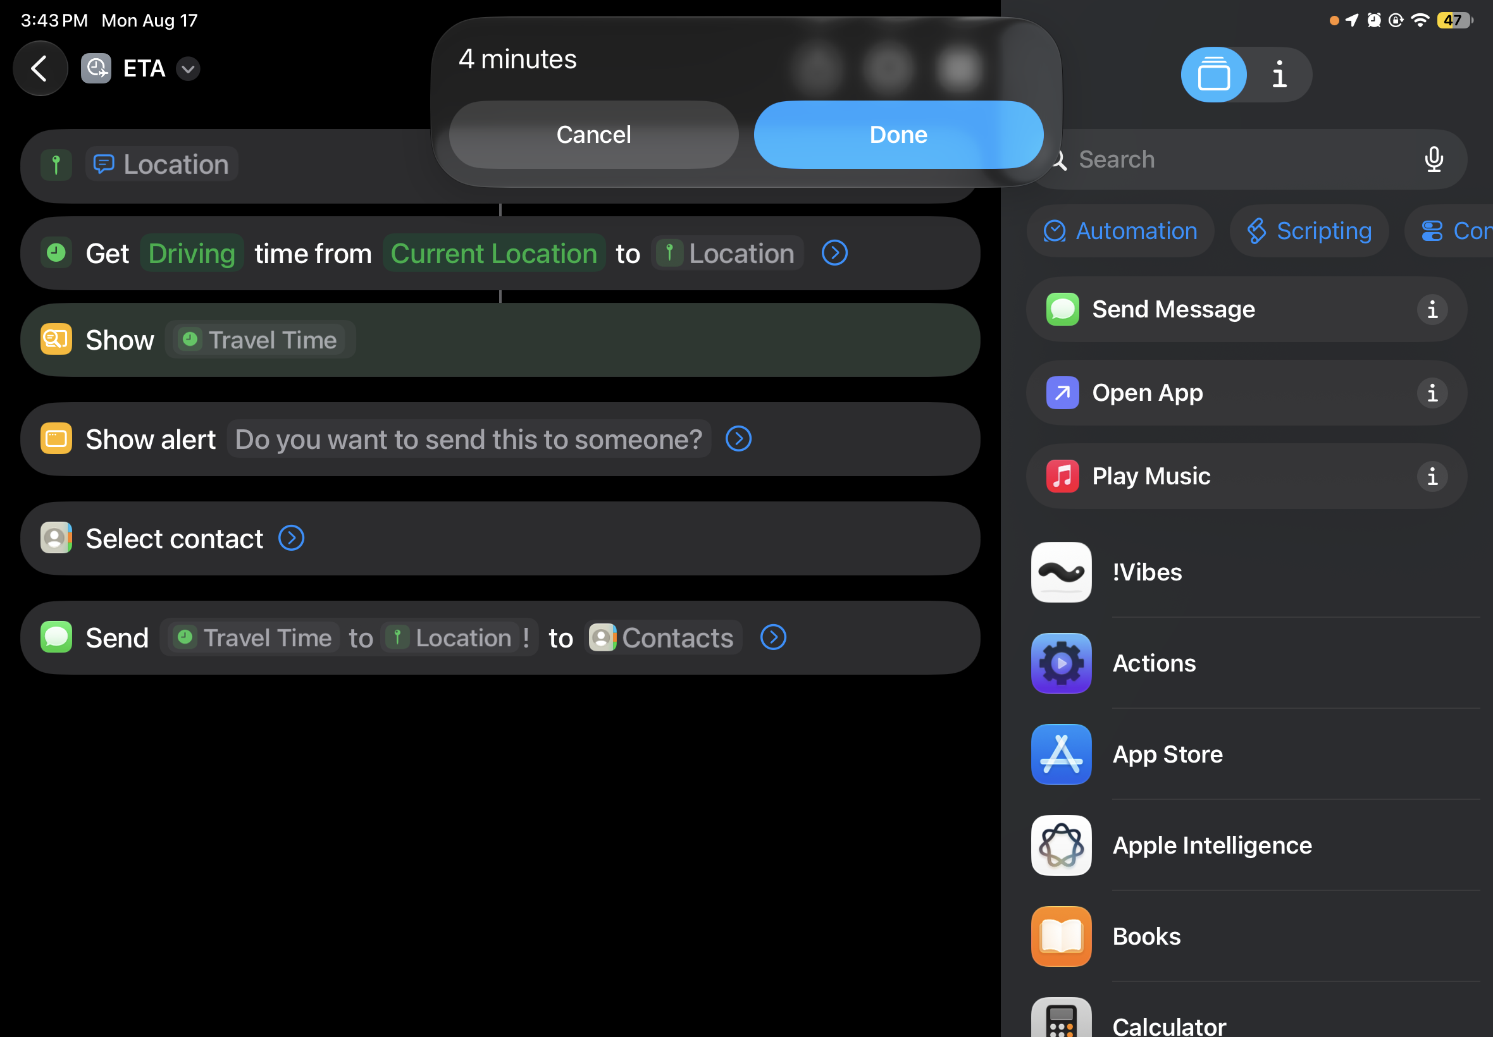Expand the Send message action options
Image resolution: width=1493 pixels, height=1037 pixels.
773,637
